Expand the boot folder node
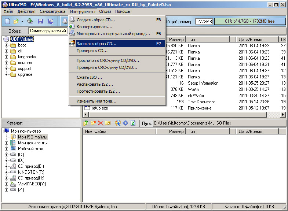 coord(7,45)
